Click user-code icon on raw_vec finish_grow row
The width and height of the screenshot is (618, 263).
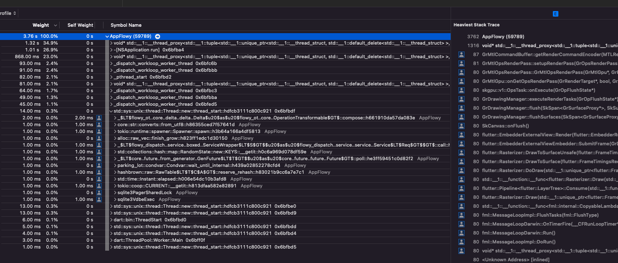99,138
